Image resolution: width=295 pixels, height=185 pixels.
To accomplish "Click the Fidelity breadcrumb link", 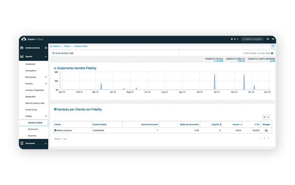I will (x=67, y=46).
